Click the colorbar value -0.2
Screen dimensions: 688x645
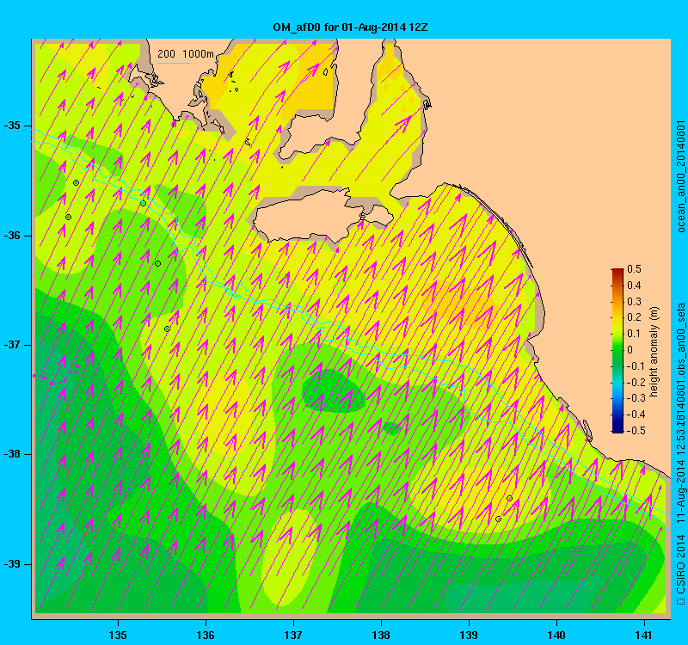point(636,382)
